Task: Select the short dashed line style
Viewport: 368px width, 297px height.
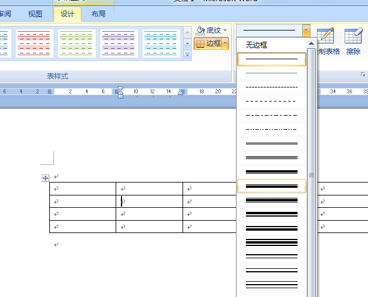Action: [x=272, y=87]
